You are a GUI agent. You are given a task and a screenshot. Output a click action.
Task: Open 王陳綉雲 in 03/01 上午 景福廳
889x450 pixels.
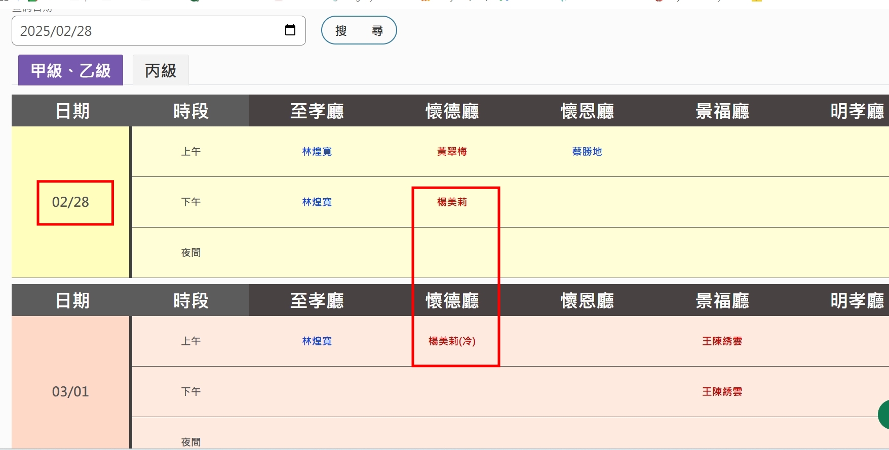722,341
